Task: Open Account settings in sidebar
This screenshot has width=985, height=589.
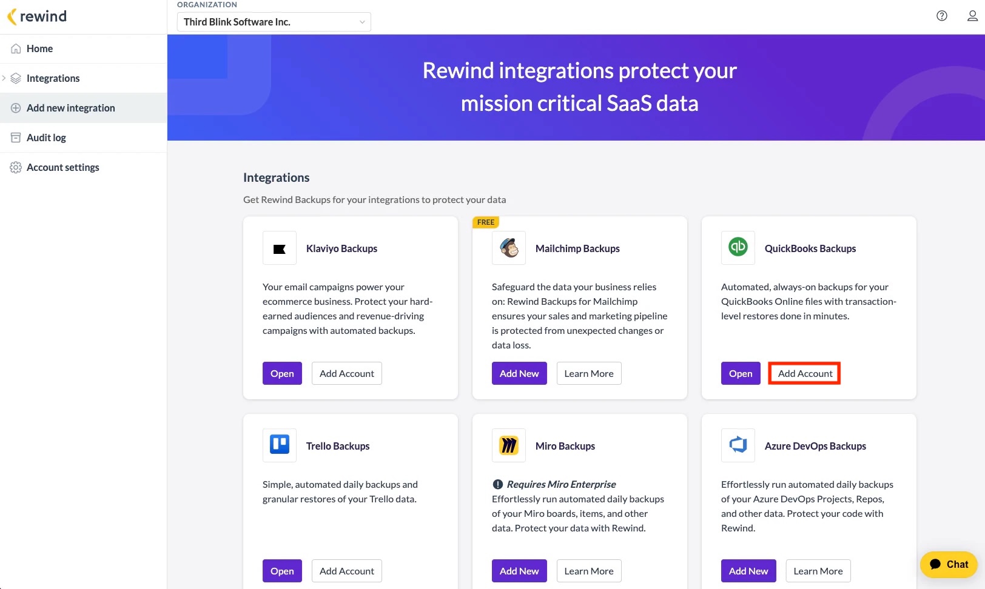Action: click(x=62, y=167)
